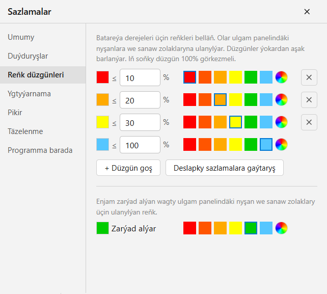Click Deslapky sazlamalara gaýtaryş button
Viewport: 327px width, 294px height.
(x=225, y=168)
